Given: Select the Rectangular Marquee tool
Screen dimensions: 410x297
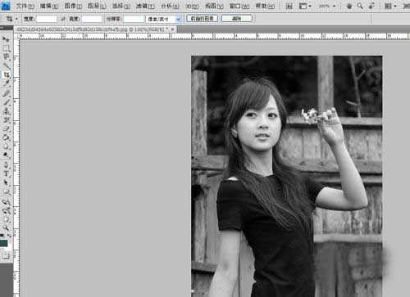Looking at the screenshot, I should click(x=6, y=48).
